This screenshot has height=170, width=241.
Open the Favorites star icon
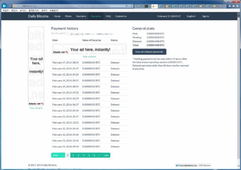(234, 6)
